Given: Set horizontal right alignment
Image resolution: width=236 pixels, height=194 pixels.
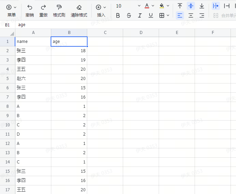Looking at the screenshot, I should [x=202, y=15].
